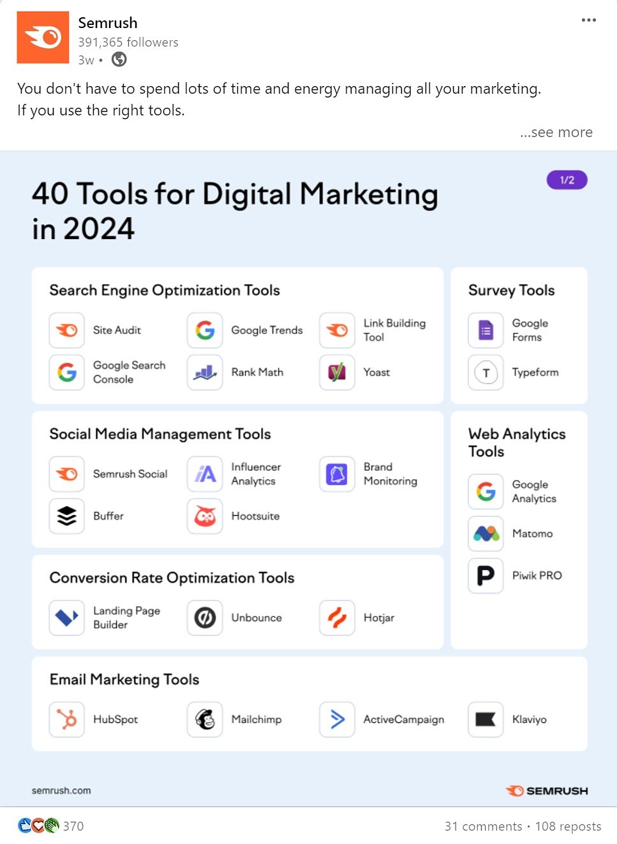This screenshot has height=844, width=617.
Task: Click the Yoast SEO icon
Action: tap(336, 372)
